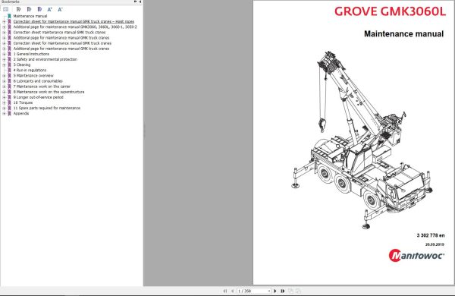Expand the Appendix bookmark node
Image resolution: width=455 pixels, height=296 pixels.
point(4,114)
